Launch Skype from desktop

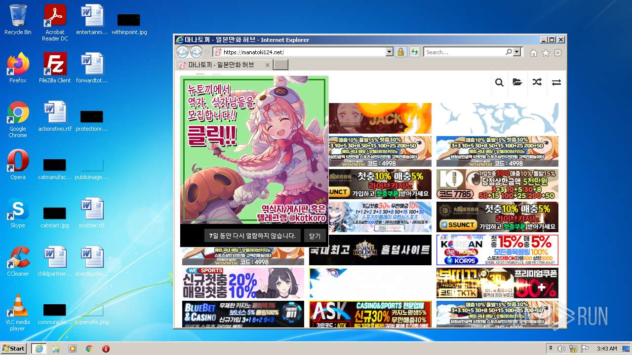(x=18, y=213)
